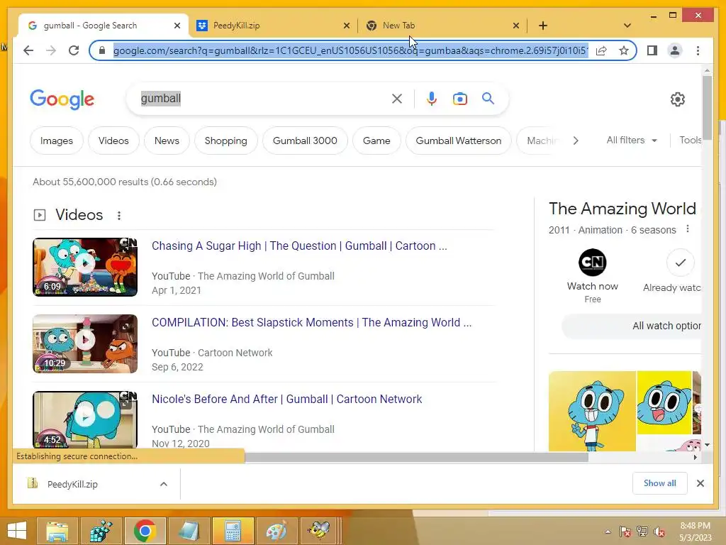Image resolution: width=726 pixels, height=545 pixels.
Task: Expand PeedyKill.zip download options chevron
Action: pyautogui.click(x=164, y=484)
